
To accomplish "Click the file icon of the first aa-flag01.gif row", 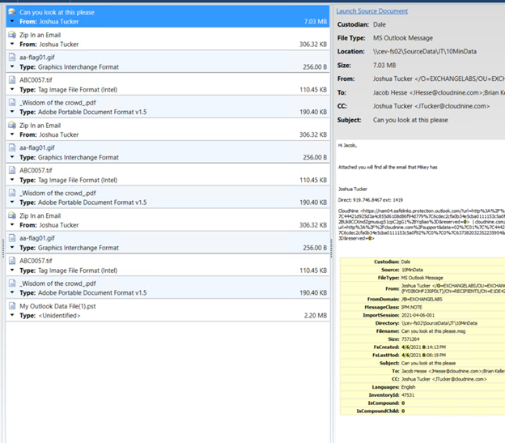I will coord(12,57).
